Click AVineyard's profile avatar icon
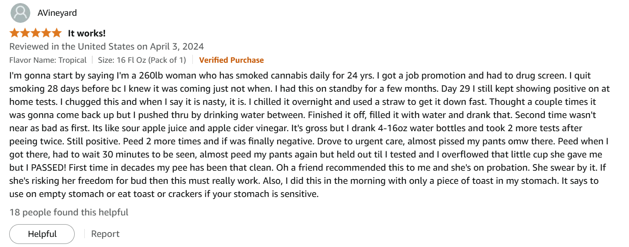Screen dimensions: 629x247 pyautogui.click(x=20, y=13)
